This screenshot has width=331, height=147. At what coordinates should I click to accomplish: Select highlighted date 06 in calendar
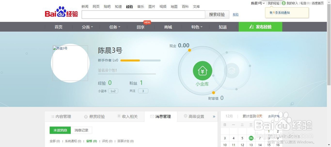pos(251,138)
